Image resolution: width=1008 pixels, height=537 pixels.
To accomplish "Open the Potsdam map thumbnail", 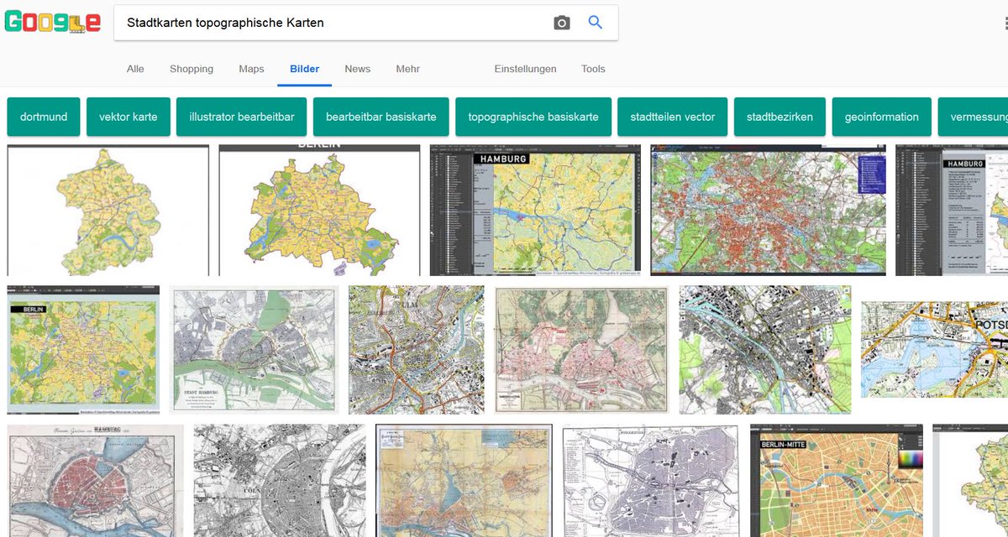I will pyautogui.click(x=934, y=350).
